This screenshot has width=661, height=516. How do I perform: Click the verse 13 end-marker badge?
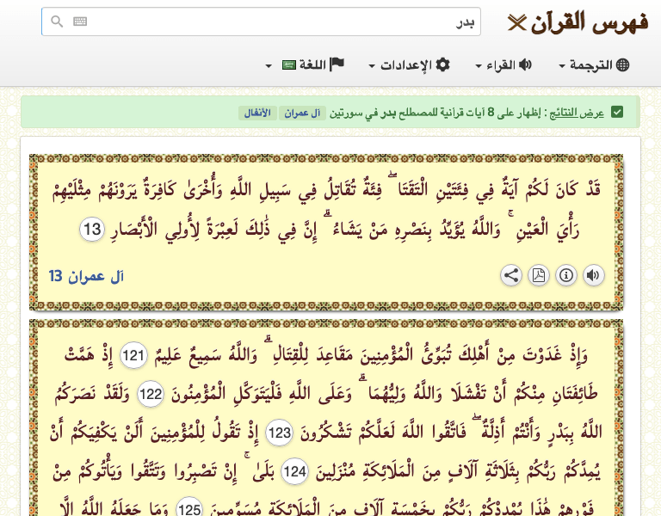92,230
